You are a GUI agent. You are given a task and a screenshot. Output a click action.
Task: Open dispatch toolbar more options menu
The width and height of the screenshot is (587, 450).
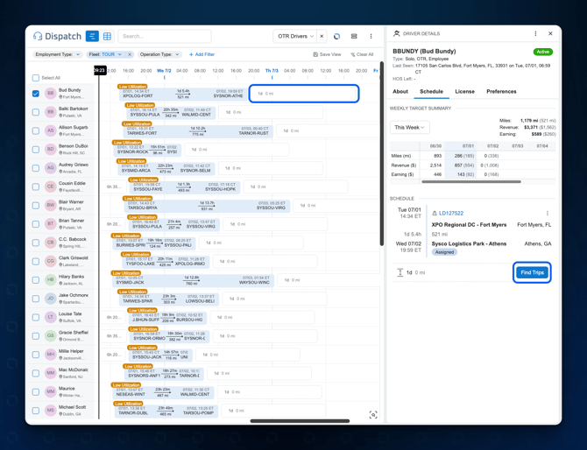[371, 36]
